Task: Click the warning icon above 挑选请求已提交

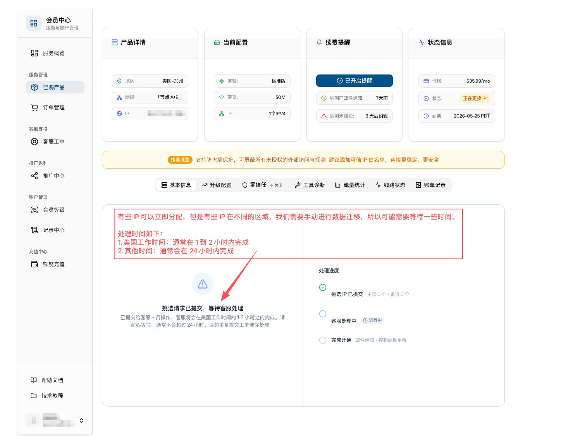Action: click(203, 284)
